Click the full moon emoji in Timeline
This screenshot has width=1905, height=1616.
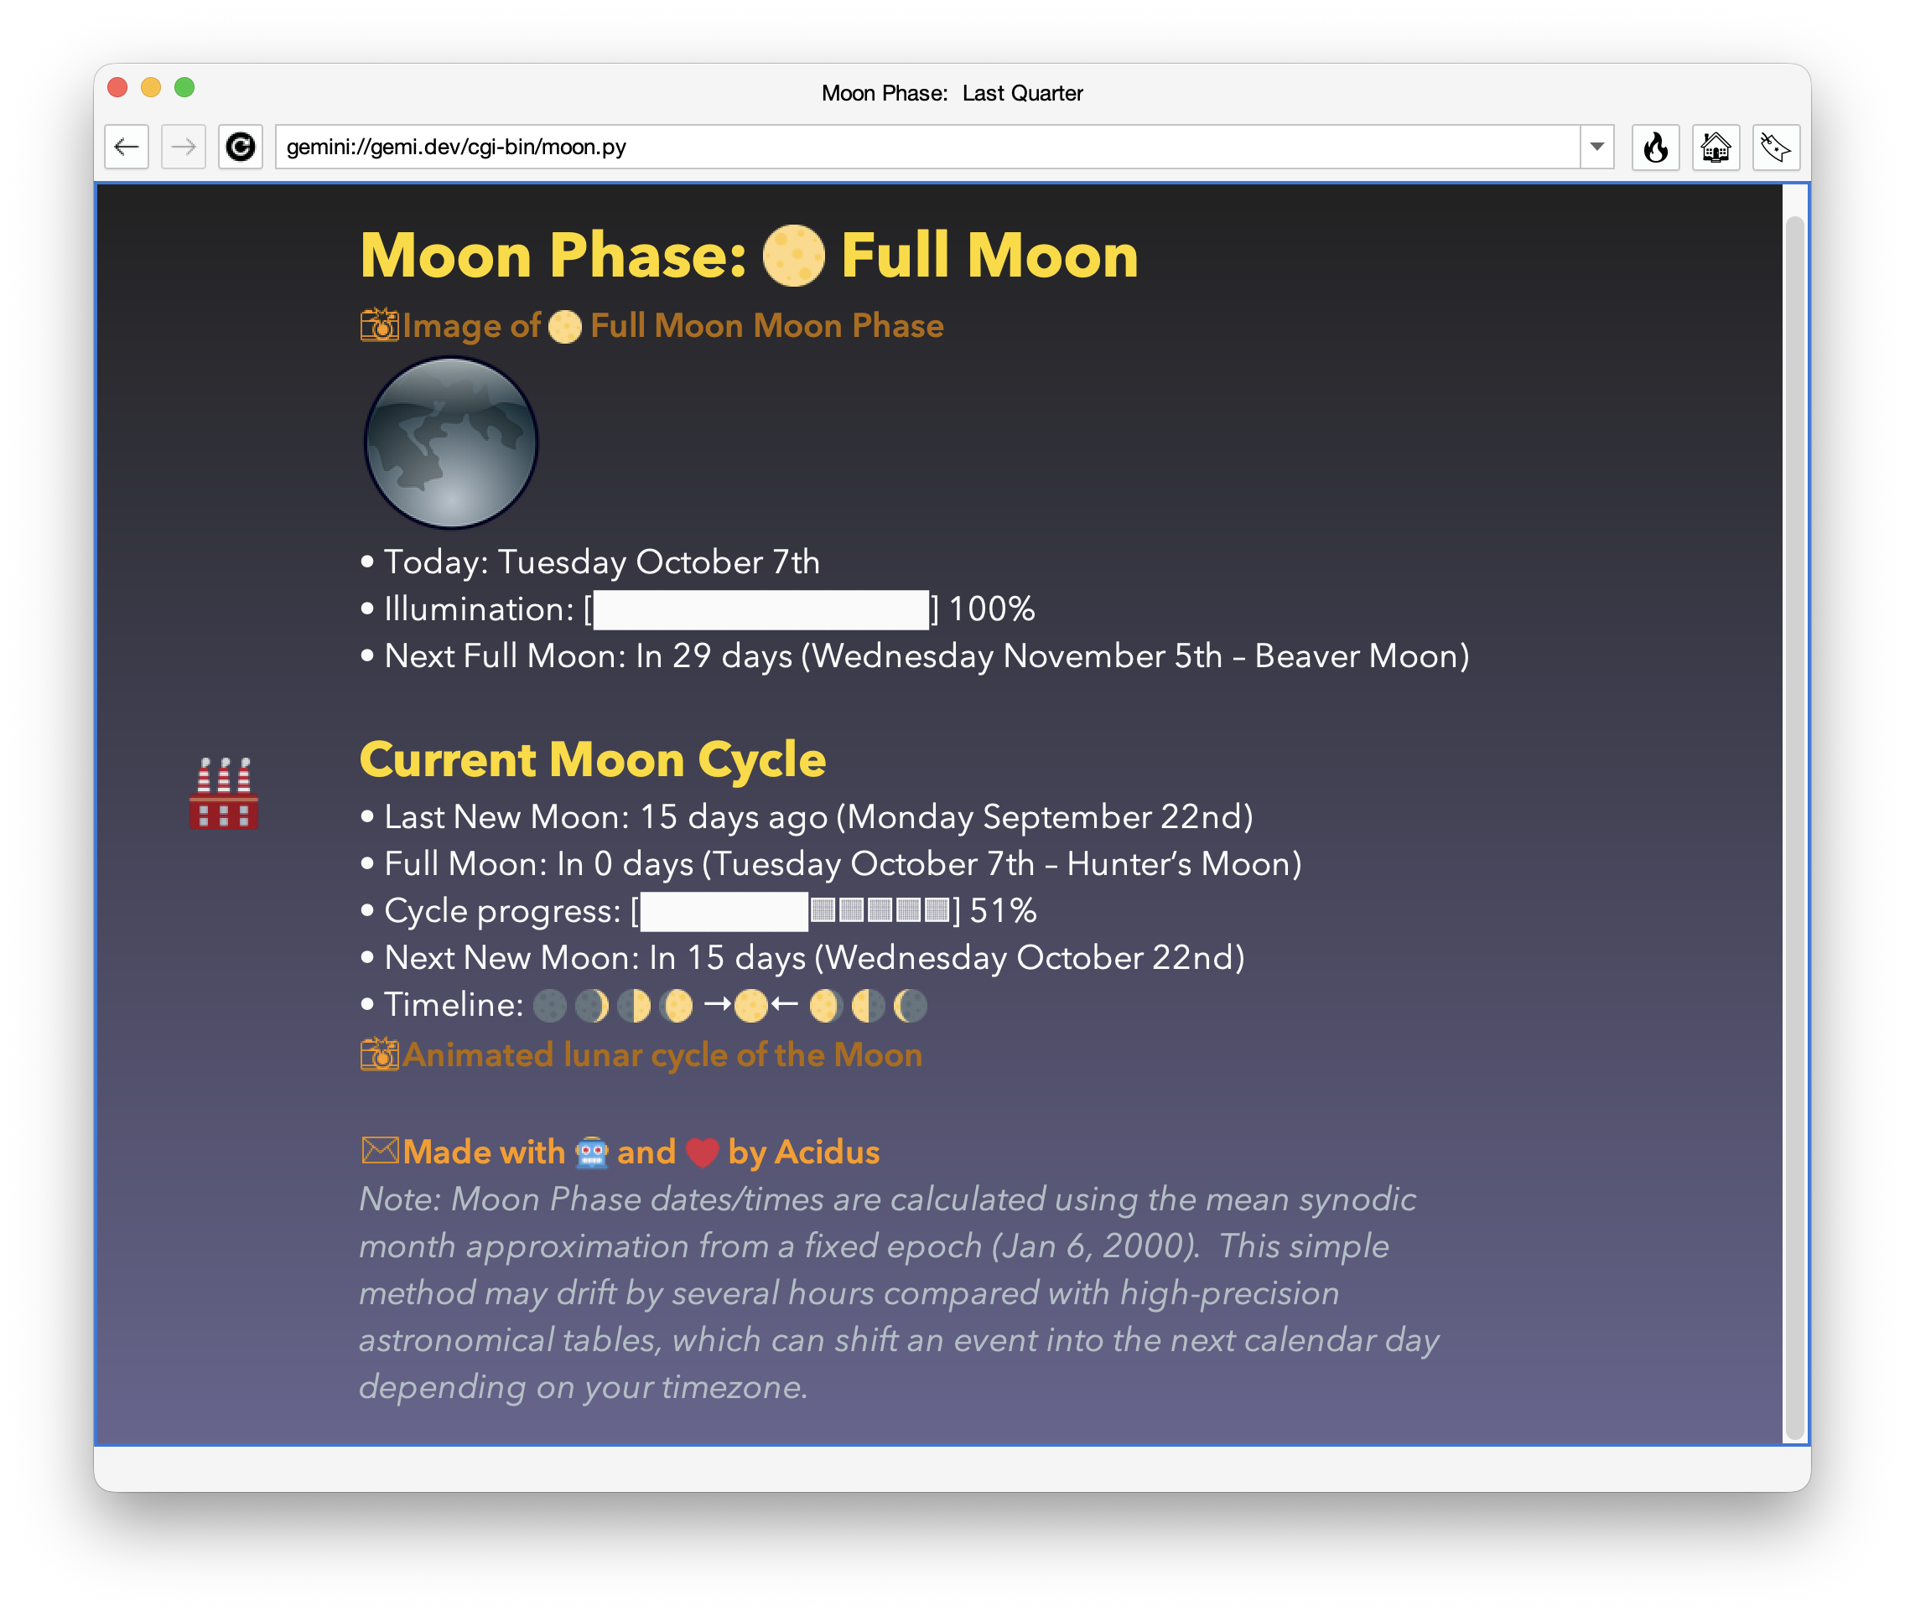(750, 1006)
